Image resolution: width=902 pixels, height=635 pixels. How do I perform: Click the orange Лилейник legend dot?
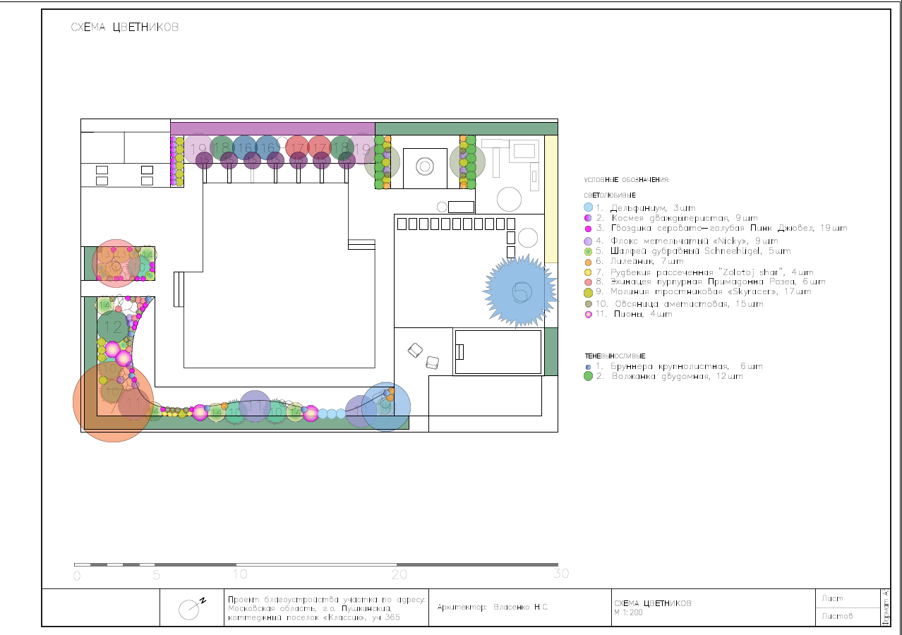(588, 262)
